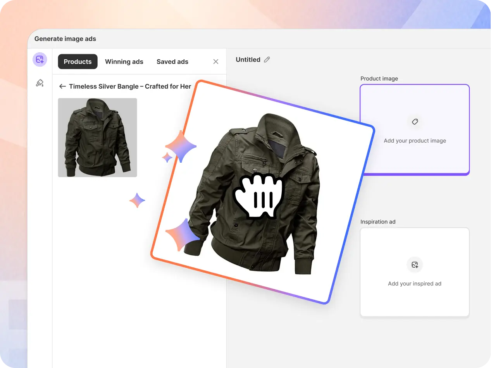Click the 'Add your product image' text
The height and width of the screenshot is (368, 491).
coord(415,141)
